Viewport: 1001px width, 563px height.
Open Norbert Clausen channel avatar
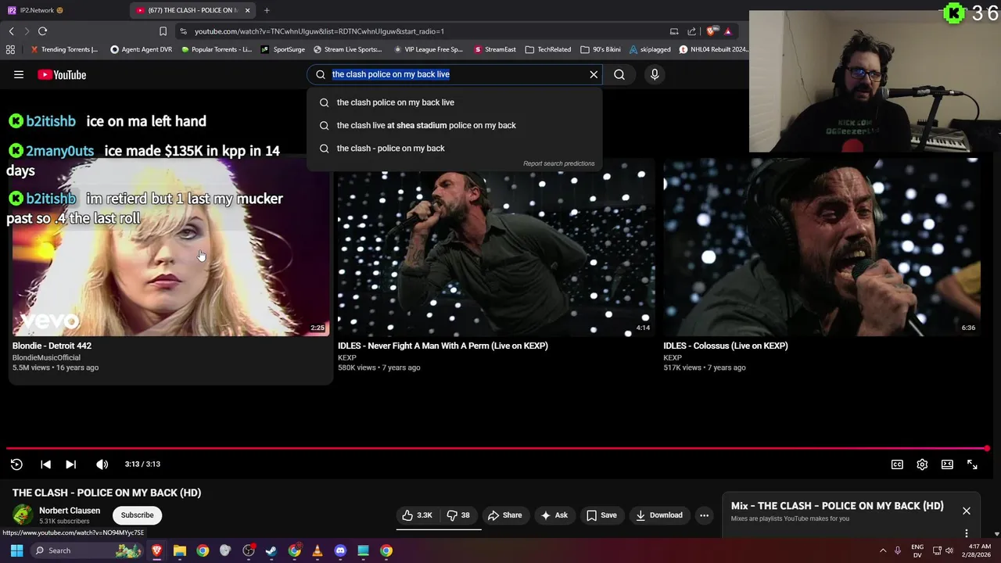pyautogui.click(x=23, y=515)
